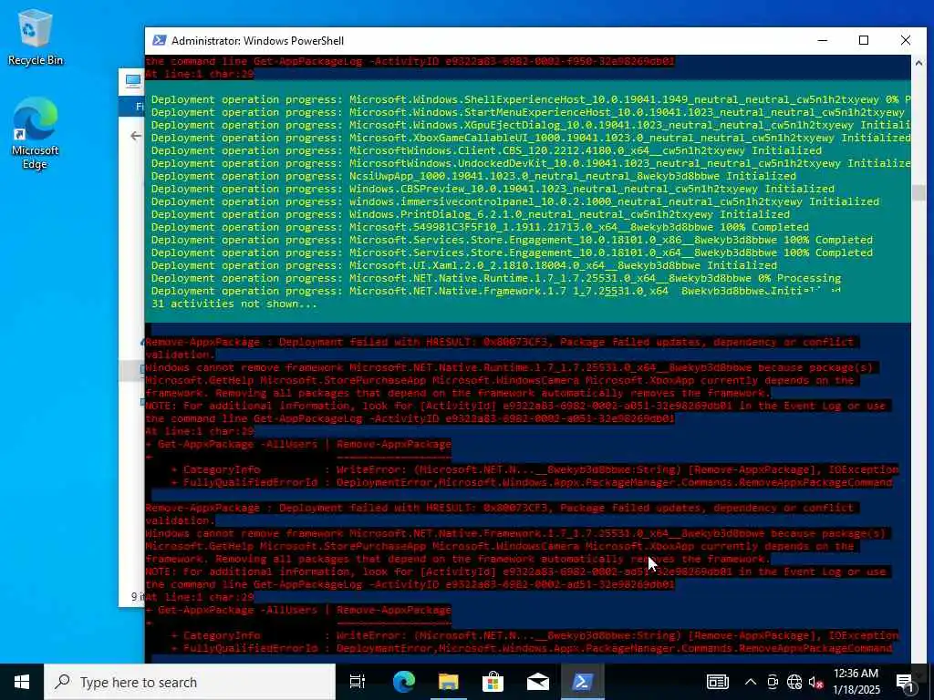Launch Microsoft Edge from the taskbar

pos(403,682)
